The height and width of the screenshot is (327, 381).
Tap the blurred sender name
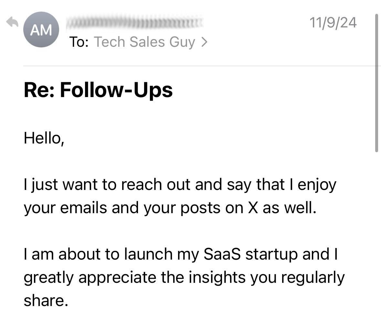pyautogui.click(x=134, y=23)
